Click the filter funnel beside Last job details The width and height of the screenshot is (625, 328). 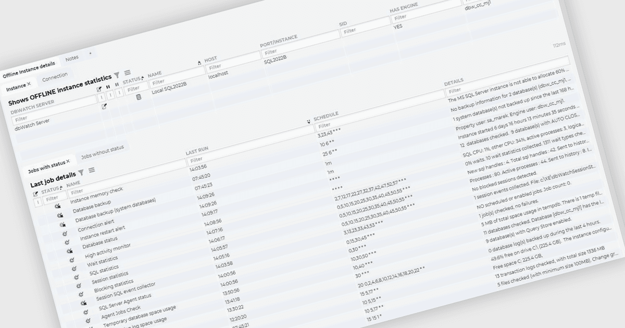(x=81, y=172)
